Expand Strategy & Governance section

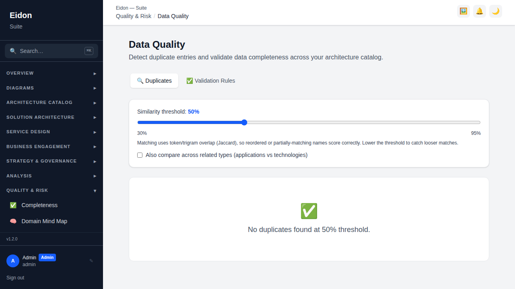point(51,161)
